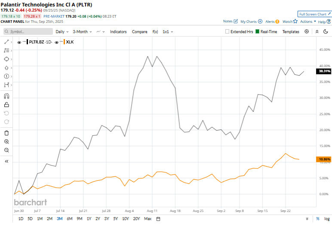Image resolution: width=332 pixels, height=227 pixels.
Task: Expand bottom panel double chevron down
Action: 307,219
